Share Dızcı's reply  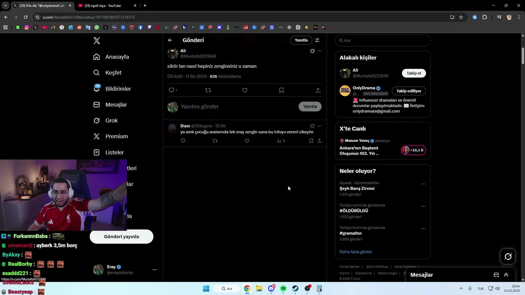[x=320, y=141]
